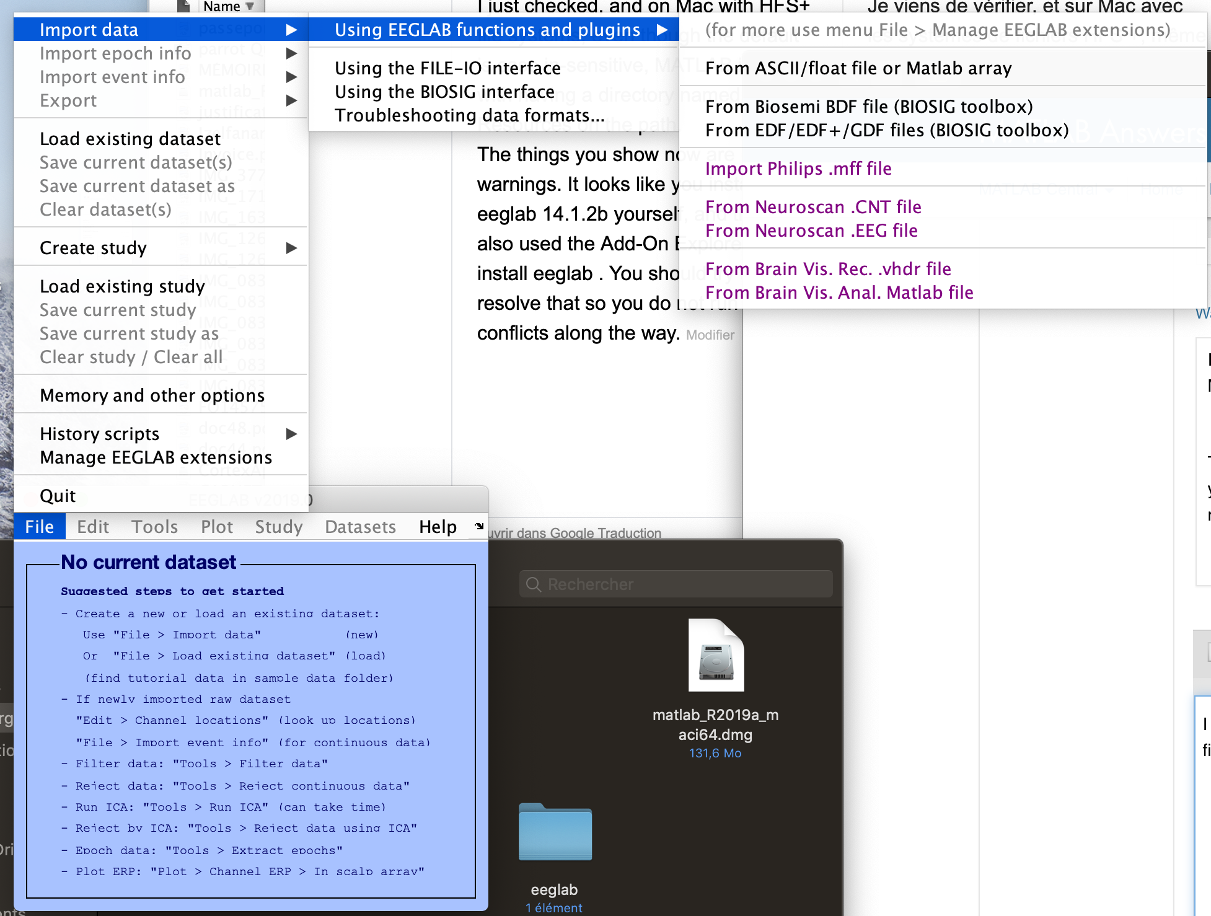Image resolution: width=1211 pixels, height=916 pixels.
Task: Click Manage EEGLAB extensions
Action: coord(156,457)
